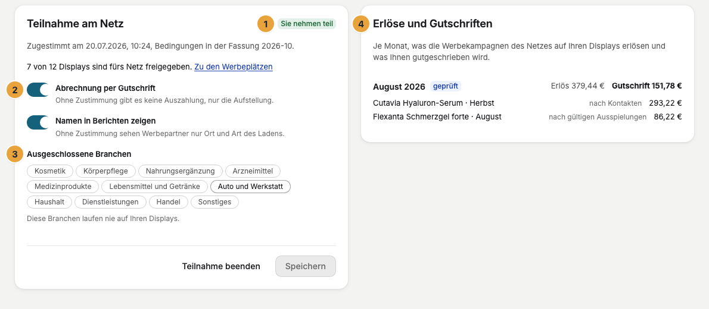Exclude the Körperpflege industry chip
Image resolution: width=709 pixels, height=309 pixels.
[106, 171]
